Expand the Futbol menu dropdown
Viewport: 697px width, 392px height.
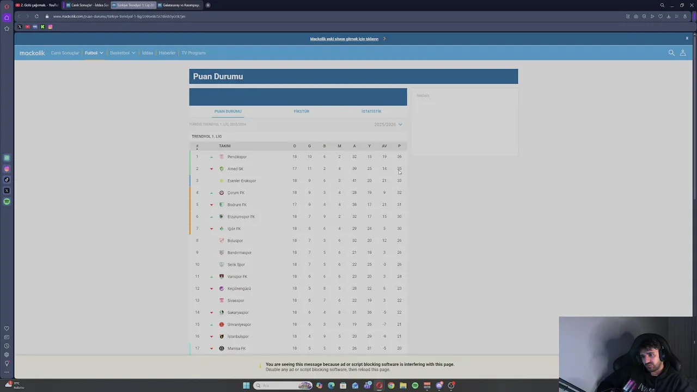(x=94, y=53)
